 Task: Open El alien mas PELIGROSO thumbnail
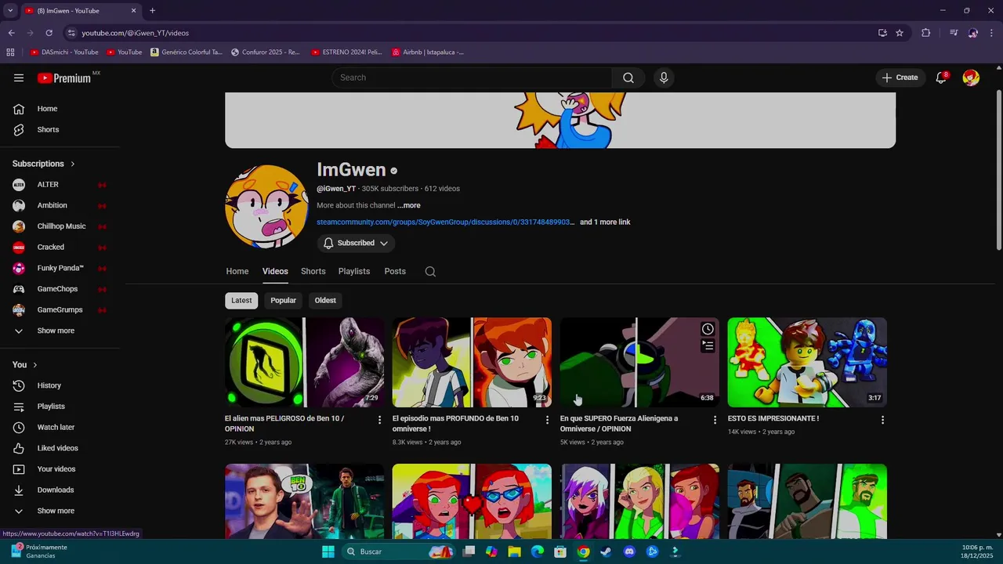(304, 362)
